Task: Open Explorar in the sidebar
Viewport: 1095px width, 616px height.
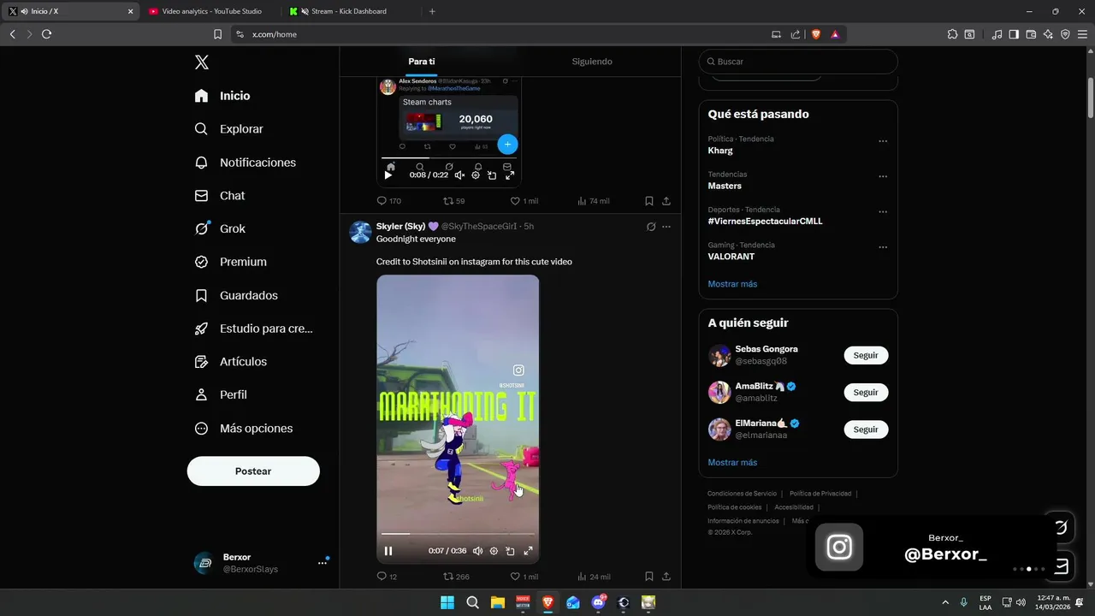Action: (228, 129)
